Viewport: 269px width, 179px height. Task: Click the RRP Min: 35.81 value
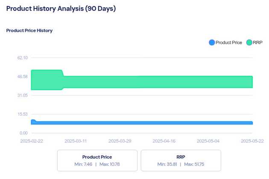pos(167,164)
